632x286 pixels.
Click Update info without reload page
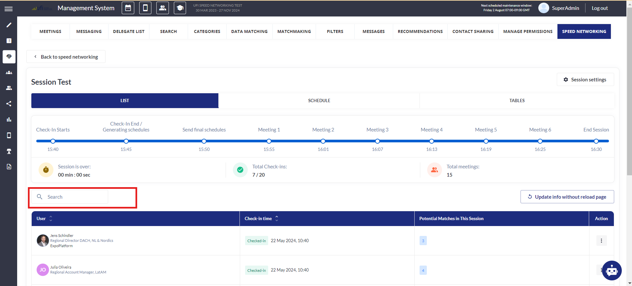coord(567,197)
